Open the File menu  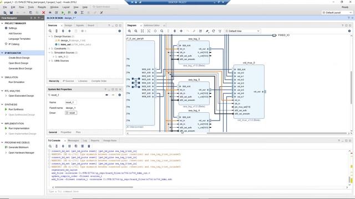coord(5,7)
